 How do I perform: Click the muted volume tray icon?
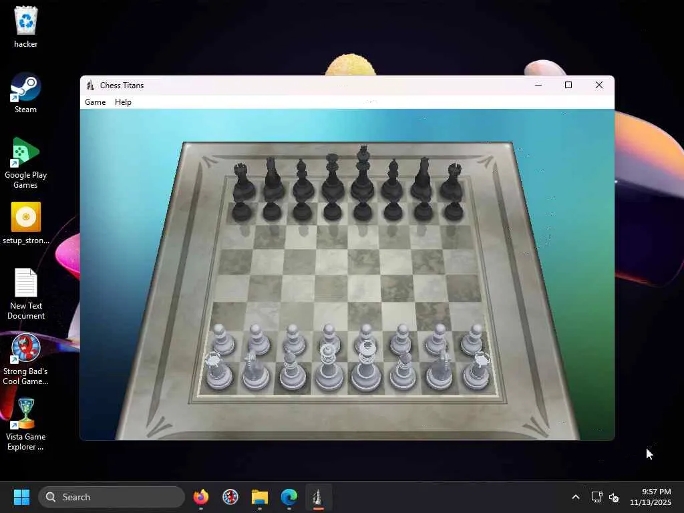615,497
